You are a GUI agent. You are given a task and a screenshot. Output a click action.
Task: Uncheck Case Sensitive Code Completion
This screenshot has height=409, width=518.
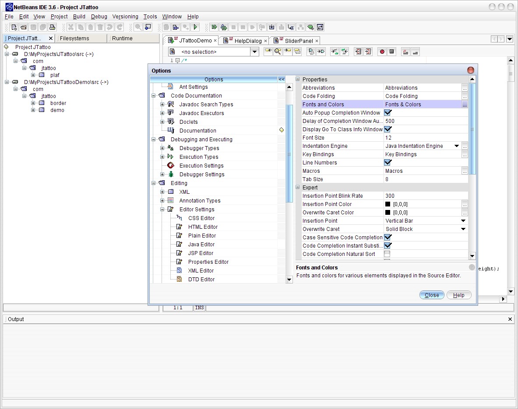coord(388,238)
